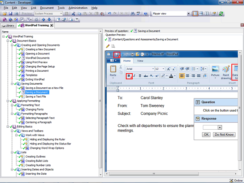Click the pencil edit icon in Question Preview
Image resolution: width=244 pixels, height=183 pixels.
(x=108, y=46)
